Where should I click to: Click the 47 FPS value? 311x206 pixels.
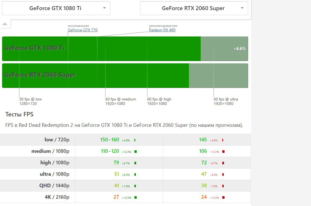(204, 174)
